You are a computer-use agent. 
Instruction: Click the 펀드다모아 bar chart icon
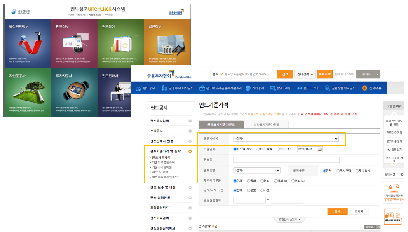tap(299, 88)
